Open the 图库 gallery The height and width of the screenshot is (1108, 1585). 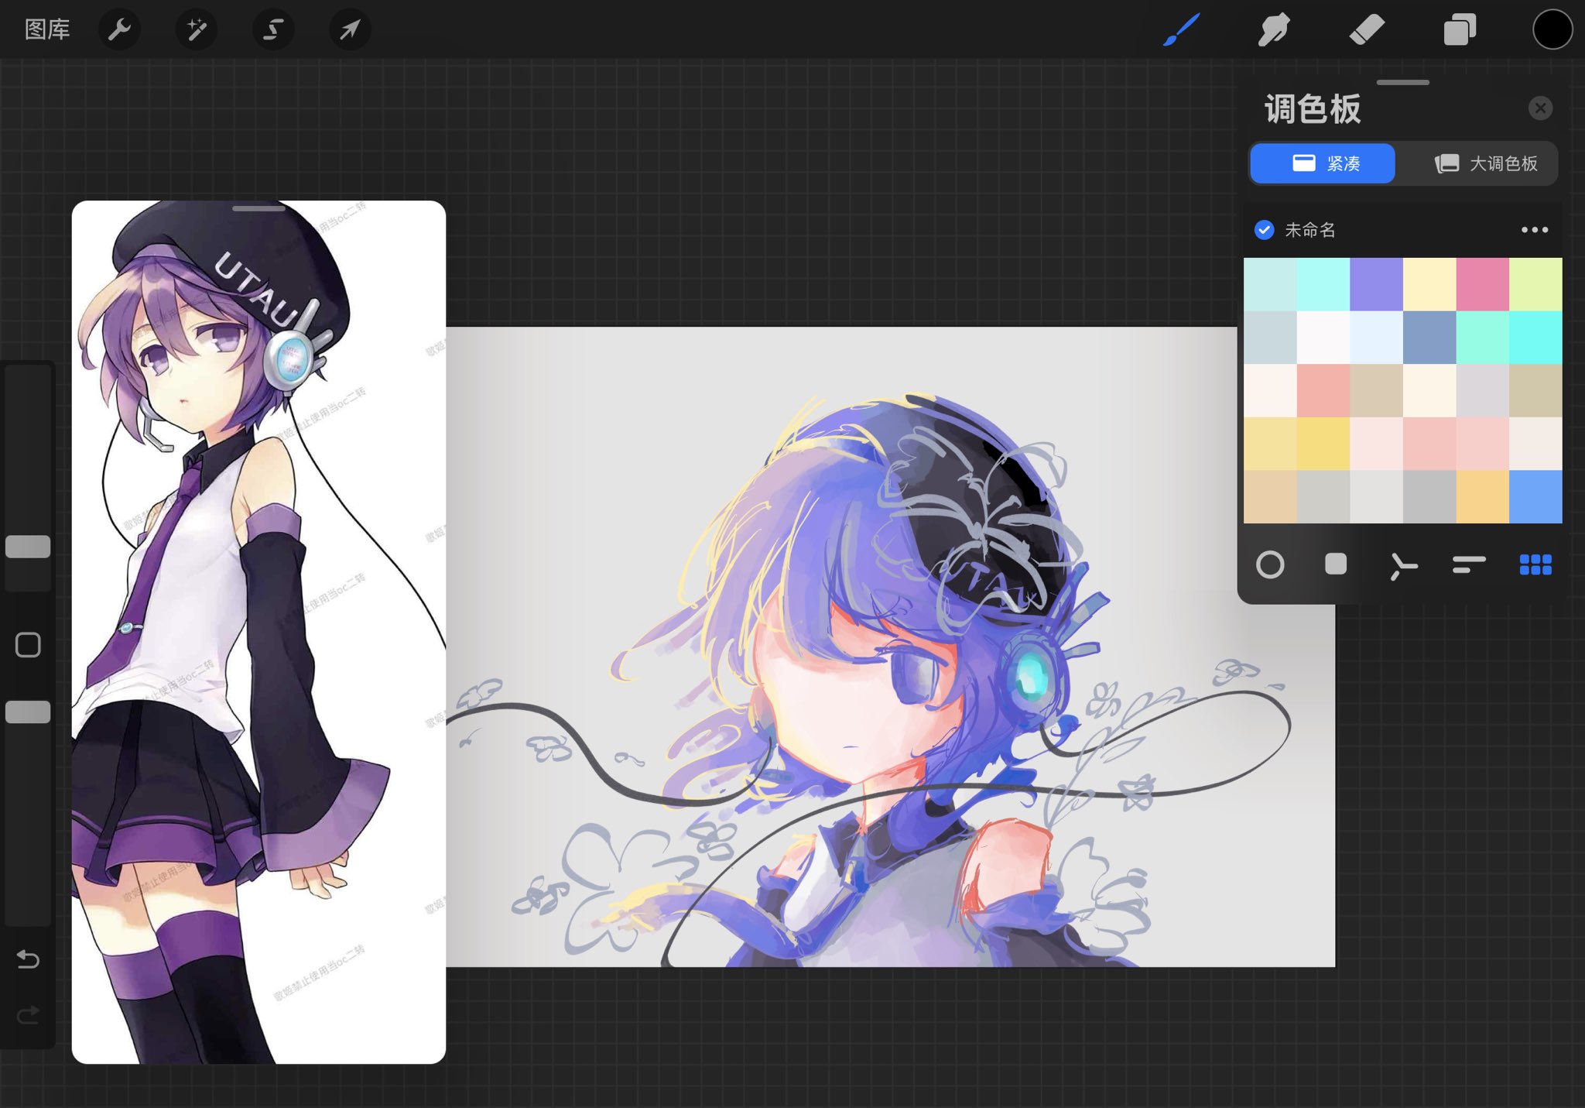[x=47, y=30]
